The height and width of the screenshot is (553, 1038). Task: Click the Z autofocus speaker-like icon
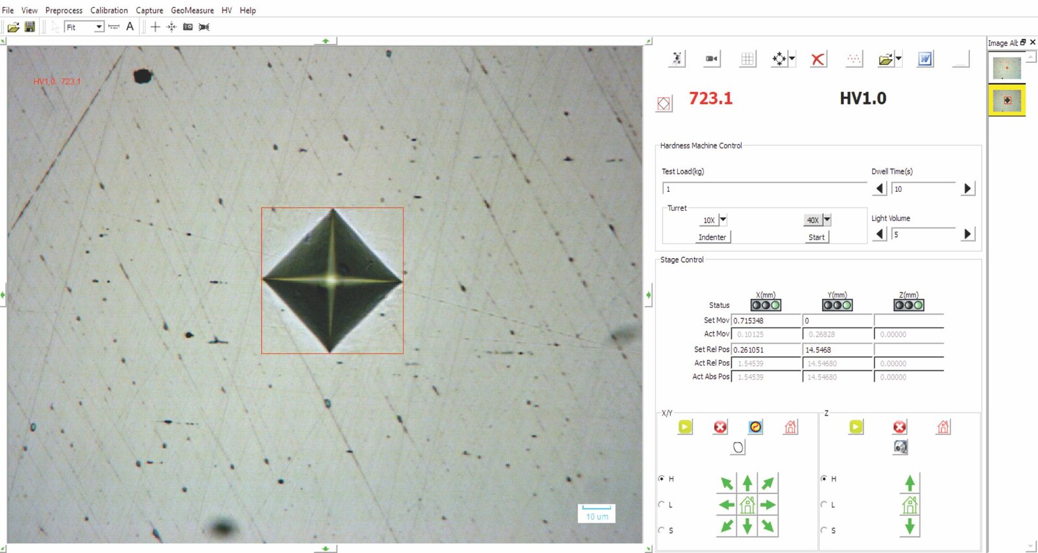pyautogui.click(x=900, y=447)
